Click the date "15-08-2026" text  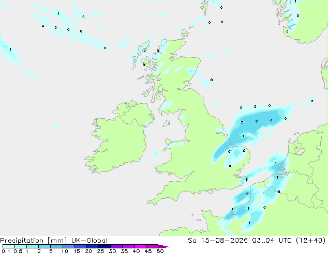tap(224, 241)
